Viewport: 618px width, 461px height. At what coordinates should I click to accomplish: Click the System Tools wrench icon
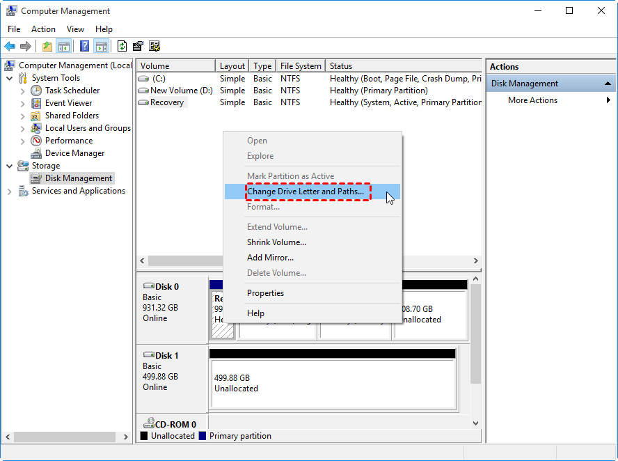pyautogui.click(x=23, y=78)
